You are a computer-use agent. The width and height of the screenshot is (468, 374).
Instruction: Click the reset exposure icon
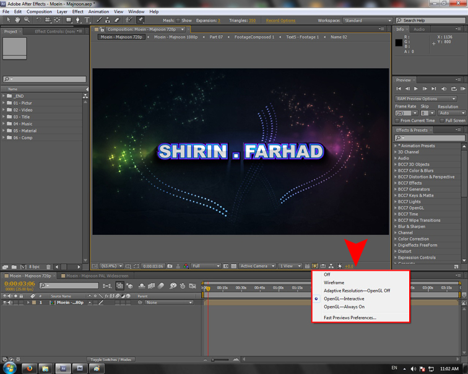tap(340, 266)
